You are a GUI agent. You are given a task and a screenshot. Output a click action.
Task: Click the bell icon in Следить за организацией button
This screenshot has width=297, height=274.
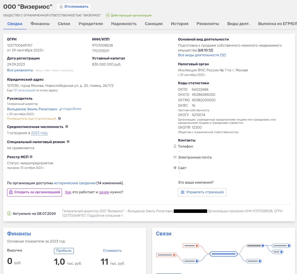click(11, 192)
